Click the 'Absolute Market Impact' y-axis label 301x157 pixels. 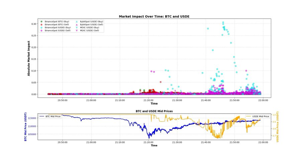pos(29,58)
